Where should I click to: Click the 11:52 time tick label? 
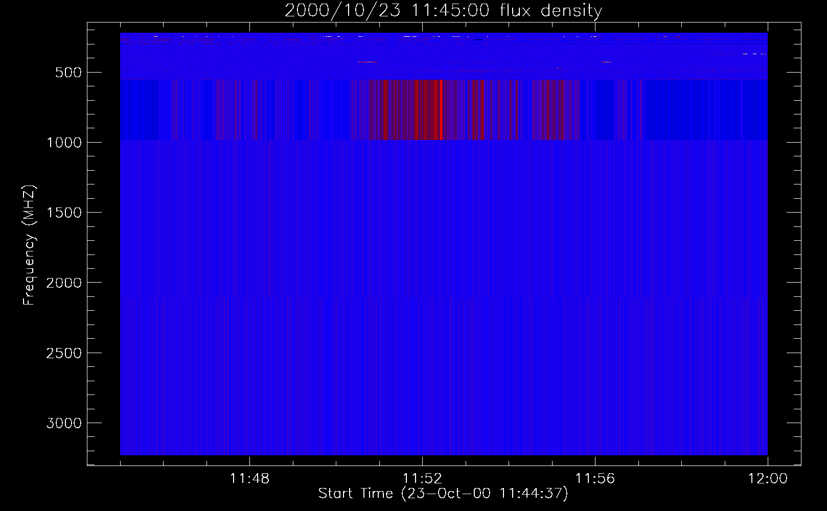422,479
